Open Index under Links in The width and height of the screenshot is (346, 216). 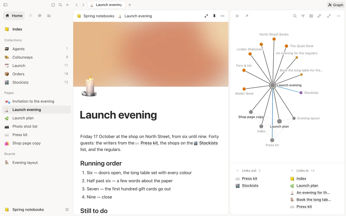pyautogui.click(x=301, y=179)
